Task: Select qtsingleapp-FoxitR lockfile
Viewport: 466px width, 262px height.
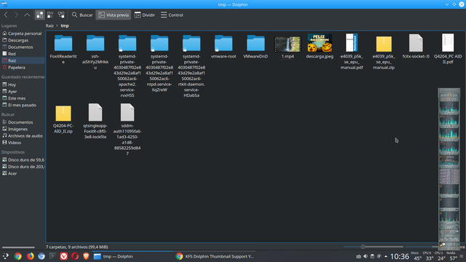Action: [x=95, y=121]
